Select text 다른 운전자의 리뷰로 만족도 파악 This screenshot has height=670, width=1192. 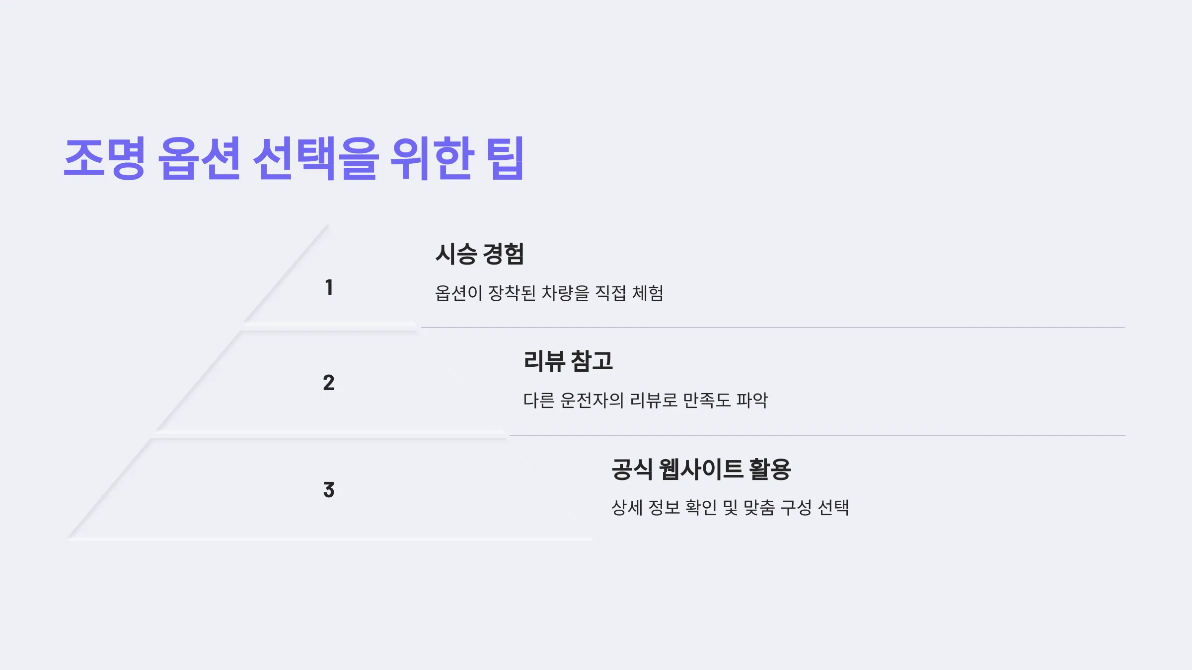645,400
